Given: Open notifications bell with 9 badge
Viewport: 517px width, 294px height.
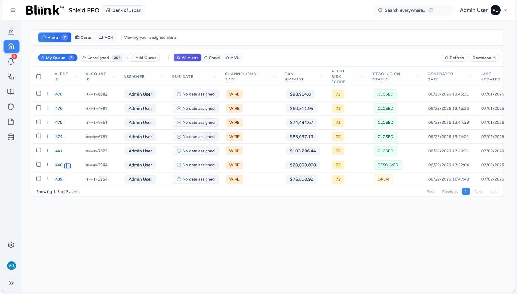Looking at the screenshot, I should point(11,61).
